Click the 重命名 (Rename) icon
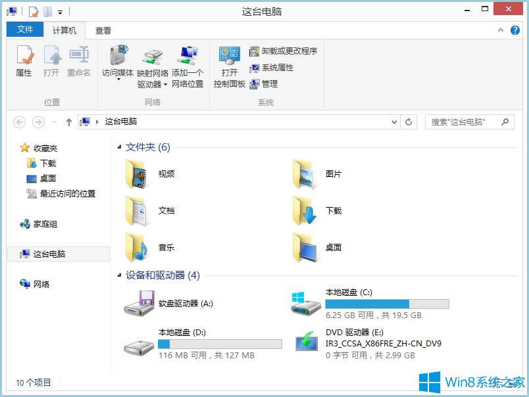The width and height of the screenshot is (529, 397). coord(79,60)
